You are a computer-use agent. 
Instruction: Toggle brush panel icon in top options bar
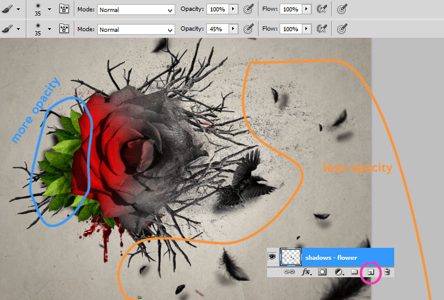click(64, 9)
